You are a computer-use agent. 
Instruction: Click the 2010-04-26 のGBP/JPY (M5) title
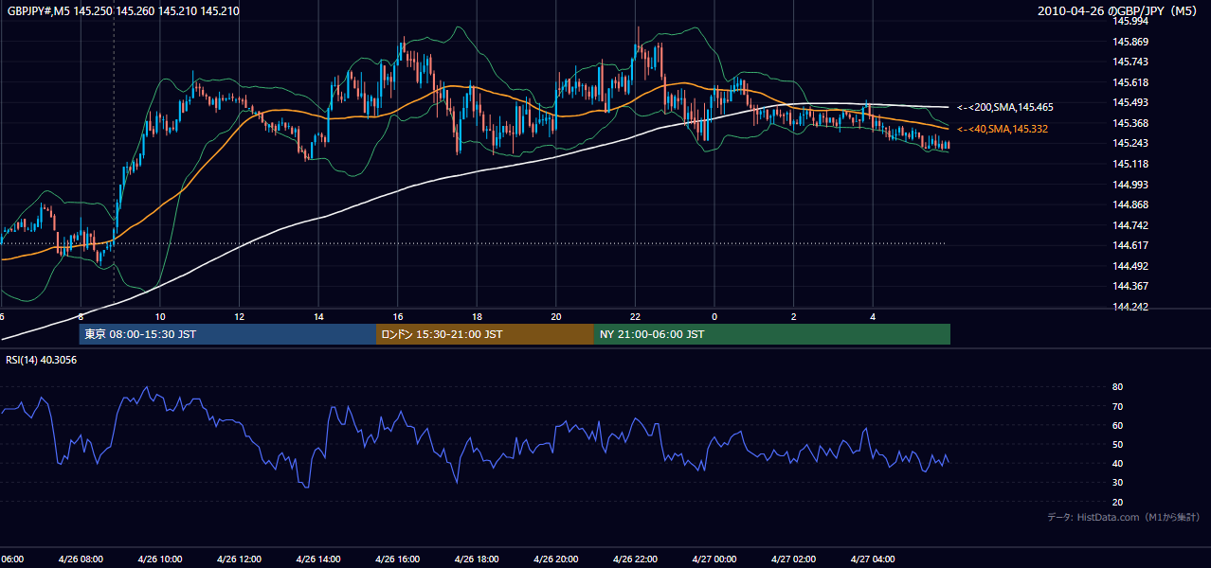tap(1119, 11)
